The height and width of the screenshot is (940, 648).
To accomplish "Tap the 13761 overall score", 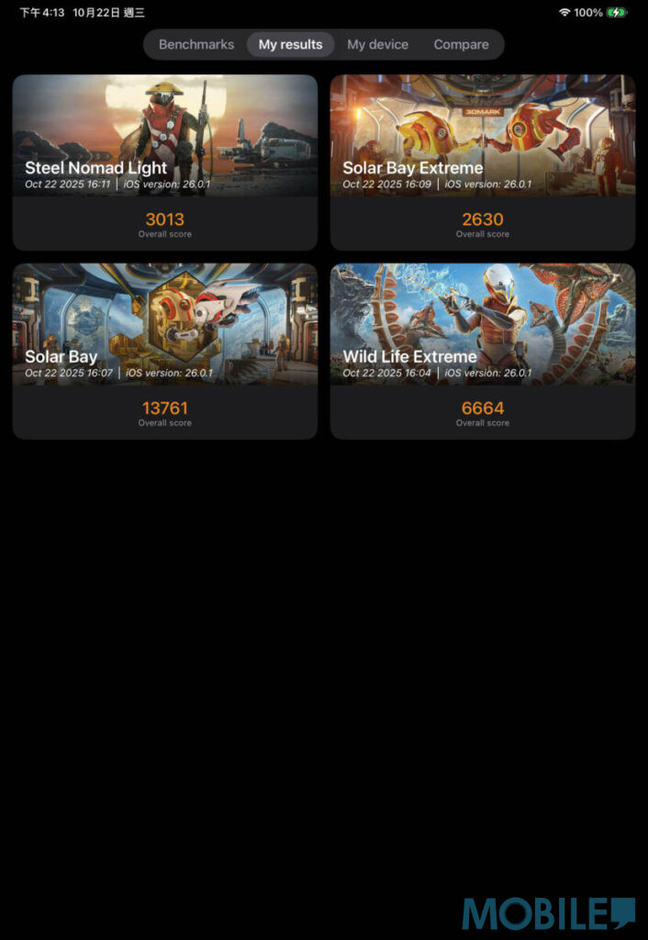I will 165,408.
